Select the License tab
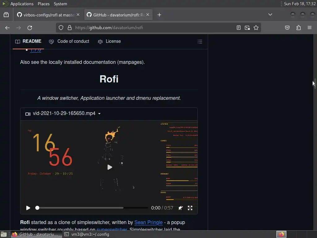 (x=109, y=41)
